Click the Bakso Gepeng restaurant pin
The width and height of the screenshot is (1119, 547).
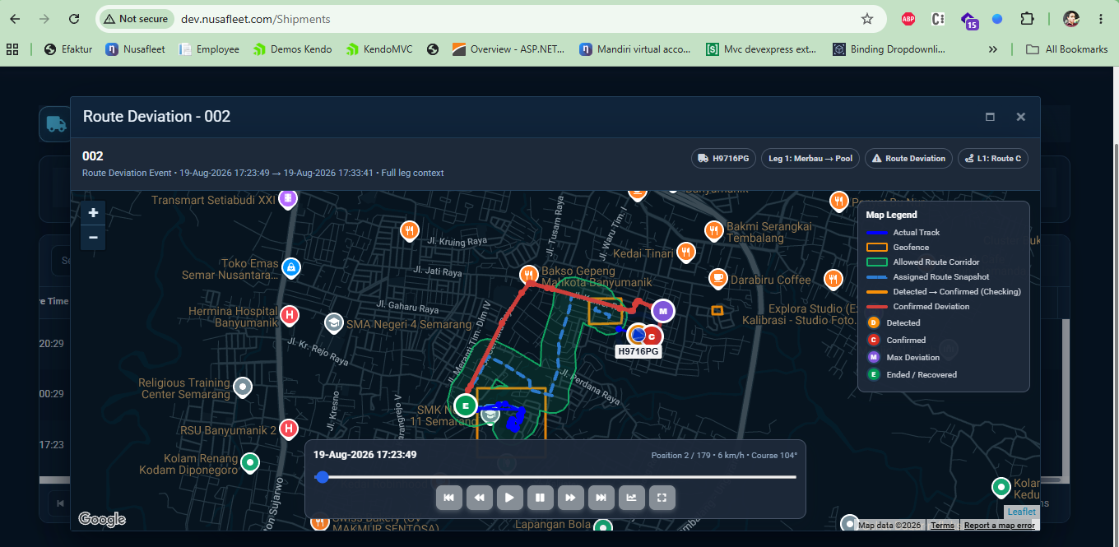click(x=528, y=275)
